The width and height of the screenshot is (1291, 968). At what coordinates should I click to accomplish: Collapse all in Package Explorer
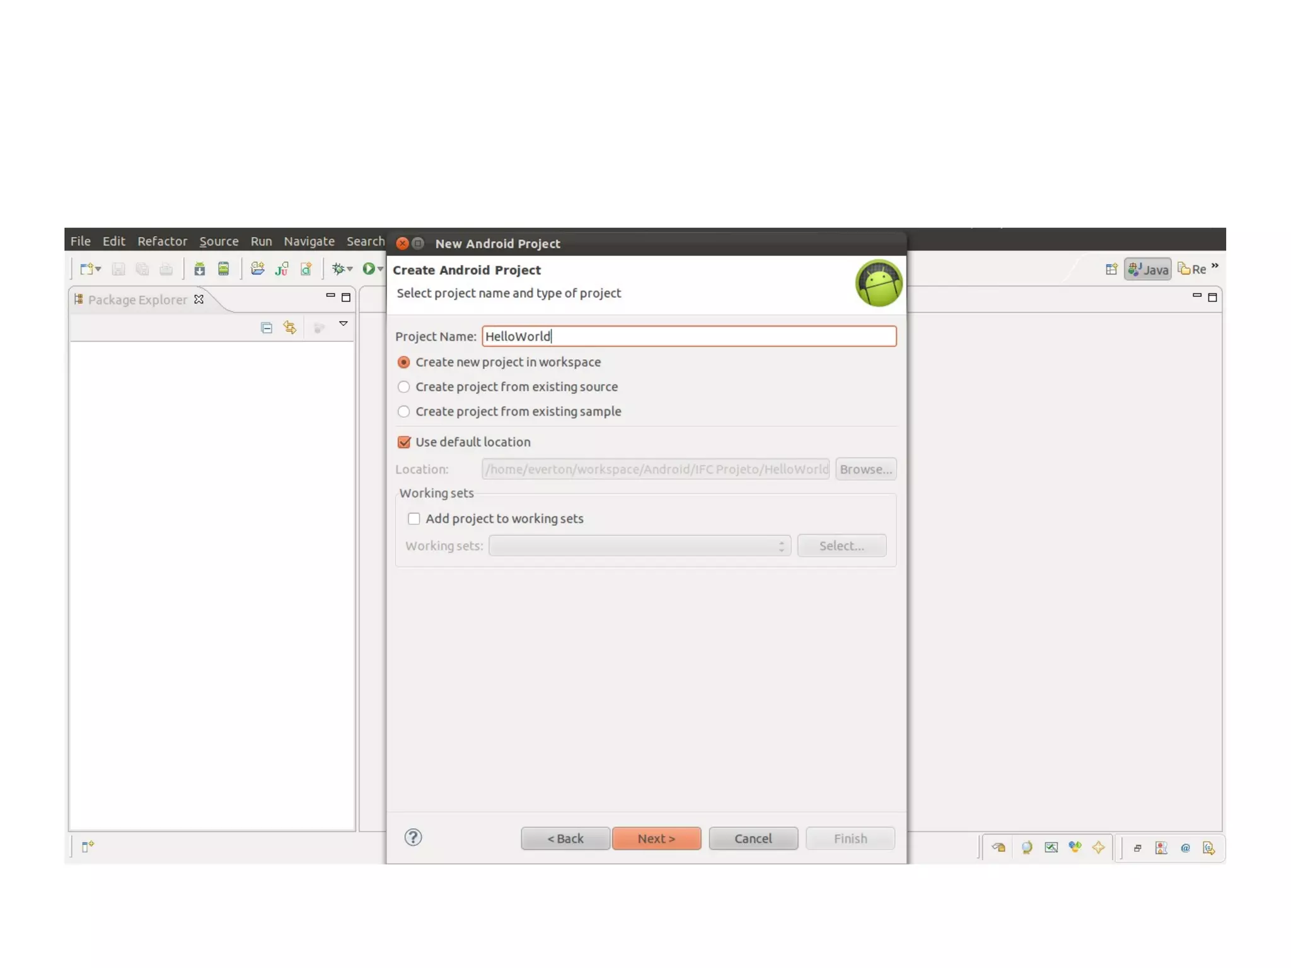[266, 327]
